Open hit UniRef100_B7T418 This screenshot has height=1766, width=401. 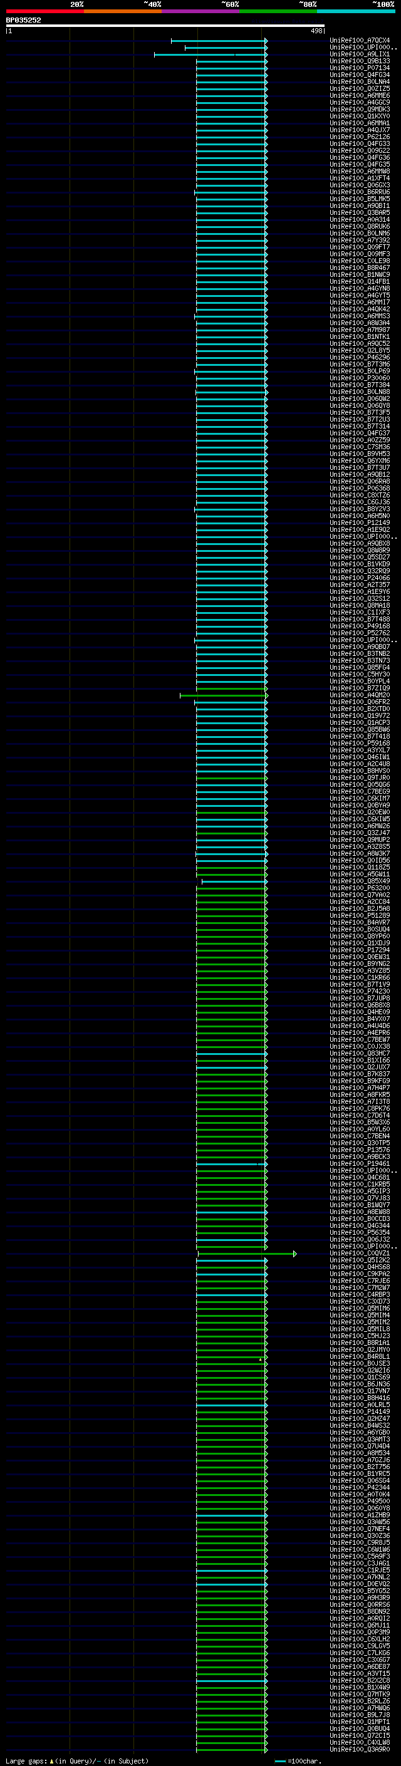pyautogui.click(x=360, y=736)
